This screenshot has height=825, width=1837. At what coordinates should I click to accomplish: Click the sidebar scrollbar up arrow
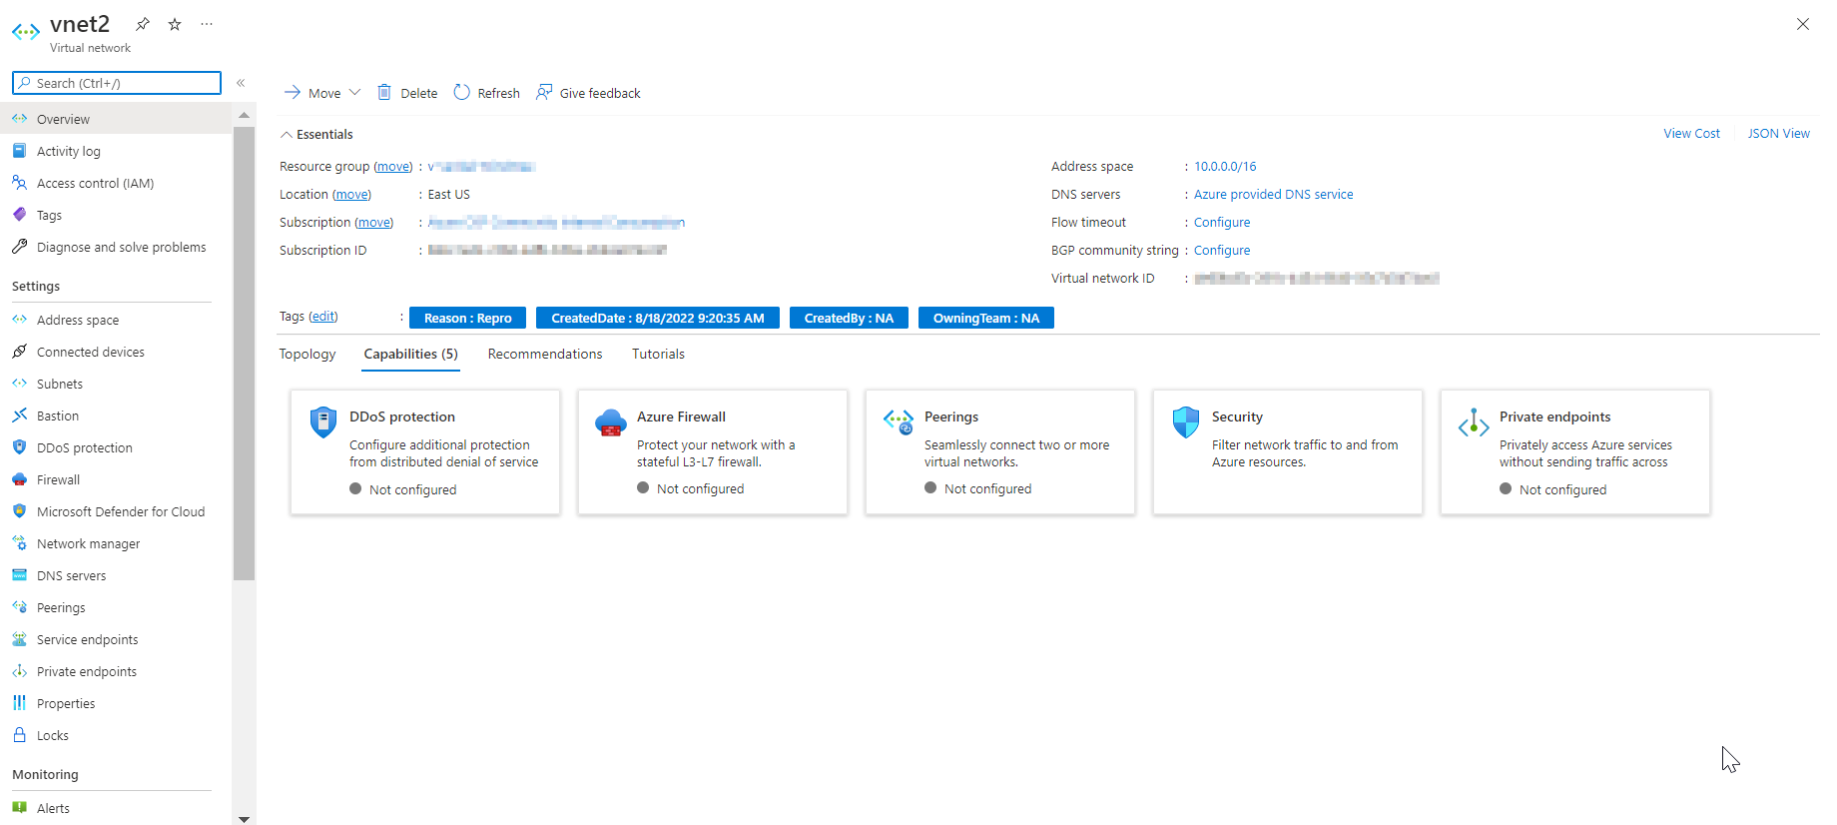244,116
